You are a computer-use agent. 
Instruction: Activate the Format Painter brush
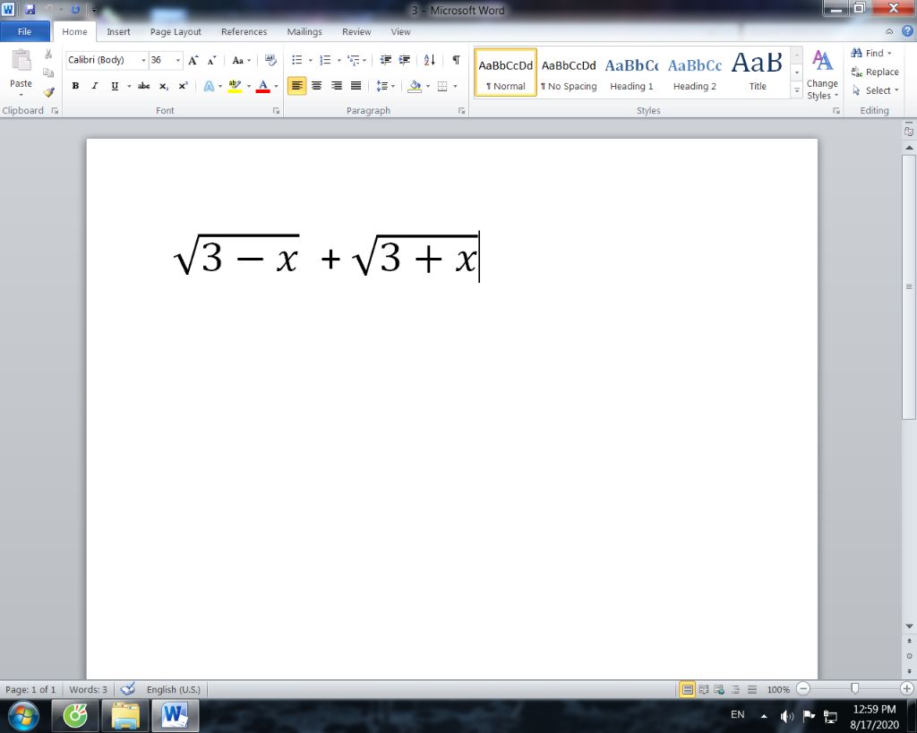pos(48,92)
